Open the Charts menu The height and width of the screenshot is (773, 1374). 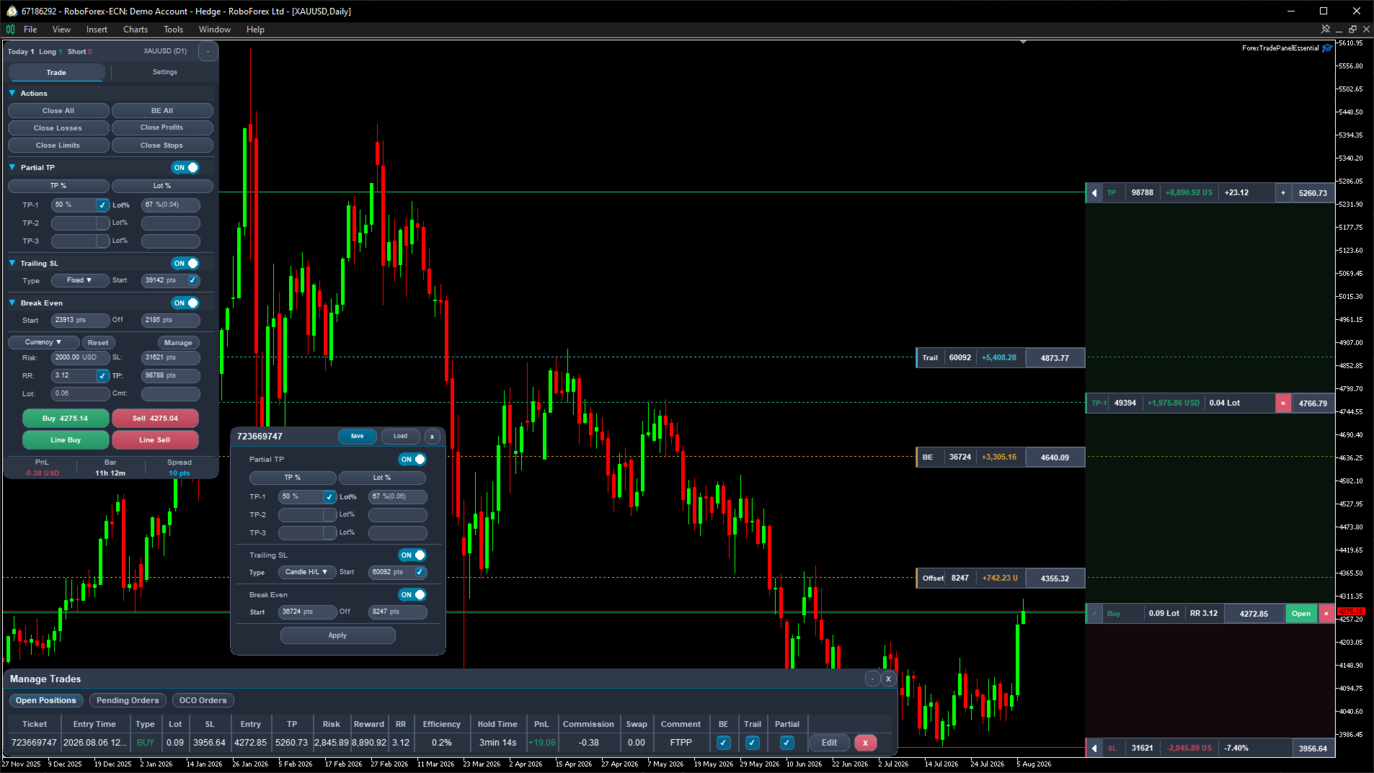[136, 30]
